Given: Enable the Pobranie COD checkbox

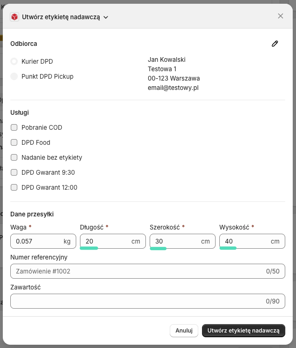Looking at the screenshot, I should [x=14, y=127].
